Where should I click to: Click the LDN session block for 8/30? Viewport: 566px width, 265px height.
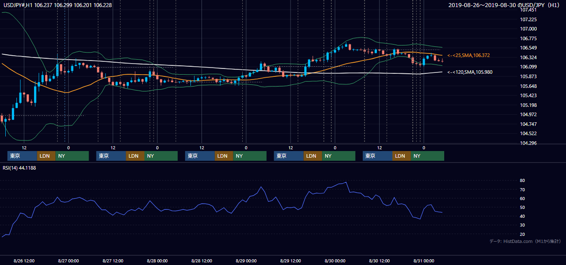(401, 156)
